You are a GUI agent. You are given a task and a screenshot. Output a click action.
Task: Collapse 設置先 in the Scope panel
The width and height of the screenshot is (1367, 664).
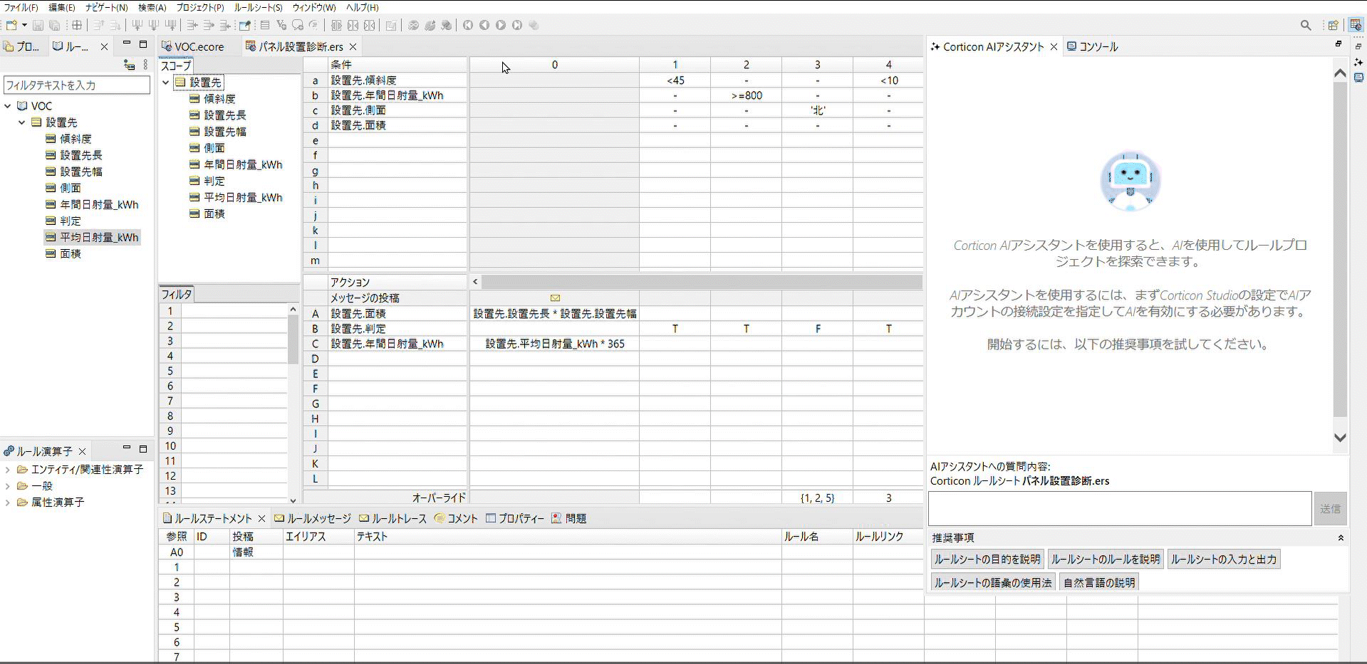point(166,83)
